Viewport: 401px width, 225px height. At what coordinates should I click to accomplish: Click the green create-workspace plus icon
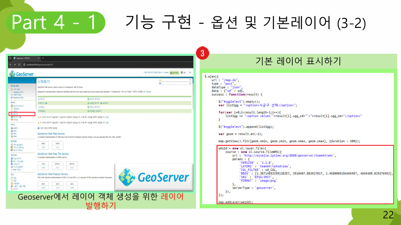(89, 111)
